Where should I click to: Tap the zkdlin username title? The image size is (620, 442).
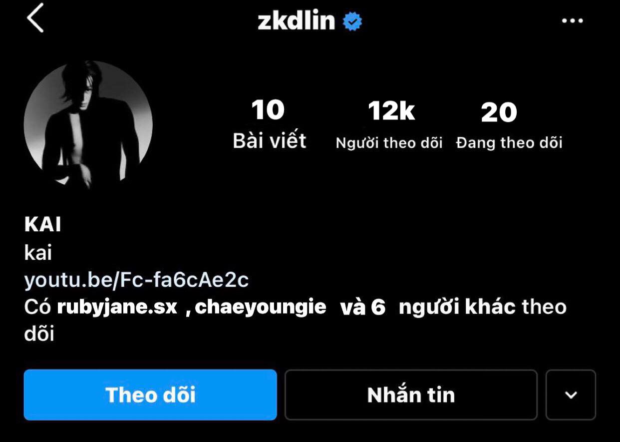click(296, 21)
